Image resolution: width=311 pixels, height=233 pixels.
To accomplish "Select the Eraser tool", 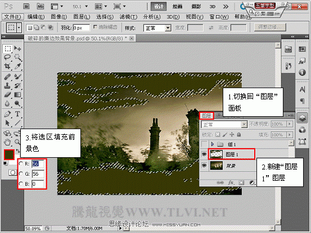I will pos(7,95).
